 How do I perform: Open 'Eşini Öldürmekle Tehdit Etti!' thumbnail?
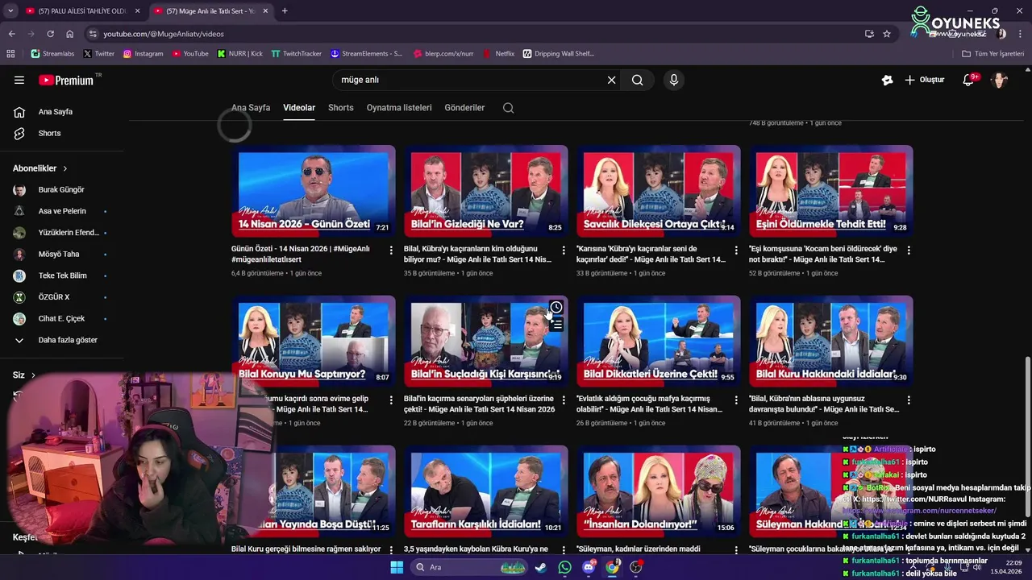[x=831, y=191]
